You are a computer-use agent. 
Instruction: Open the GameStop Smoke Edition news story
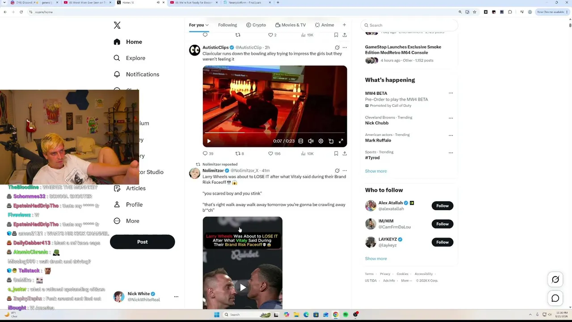pyautogui.click(x=403, y=50)
